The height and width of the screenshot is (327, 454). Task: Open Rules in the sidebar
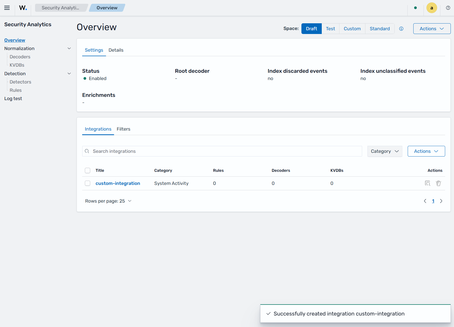[16, 90]
